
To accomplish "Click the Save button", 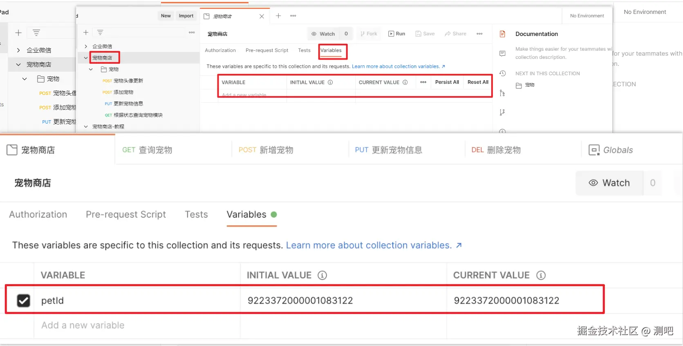I will pyautogui.click(x=425, y=34).
